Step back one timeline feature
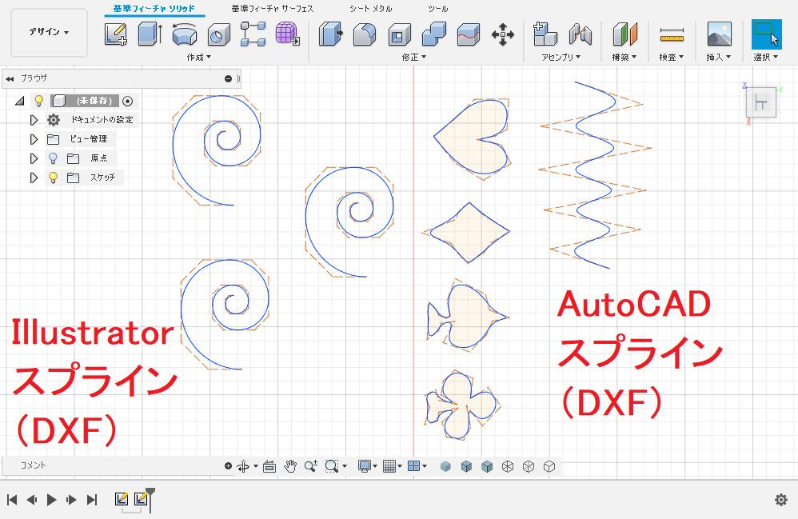This screenshot has height=519, width=798. [32, 500]
